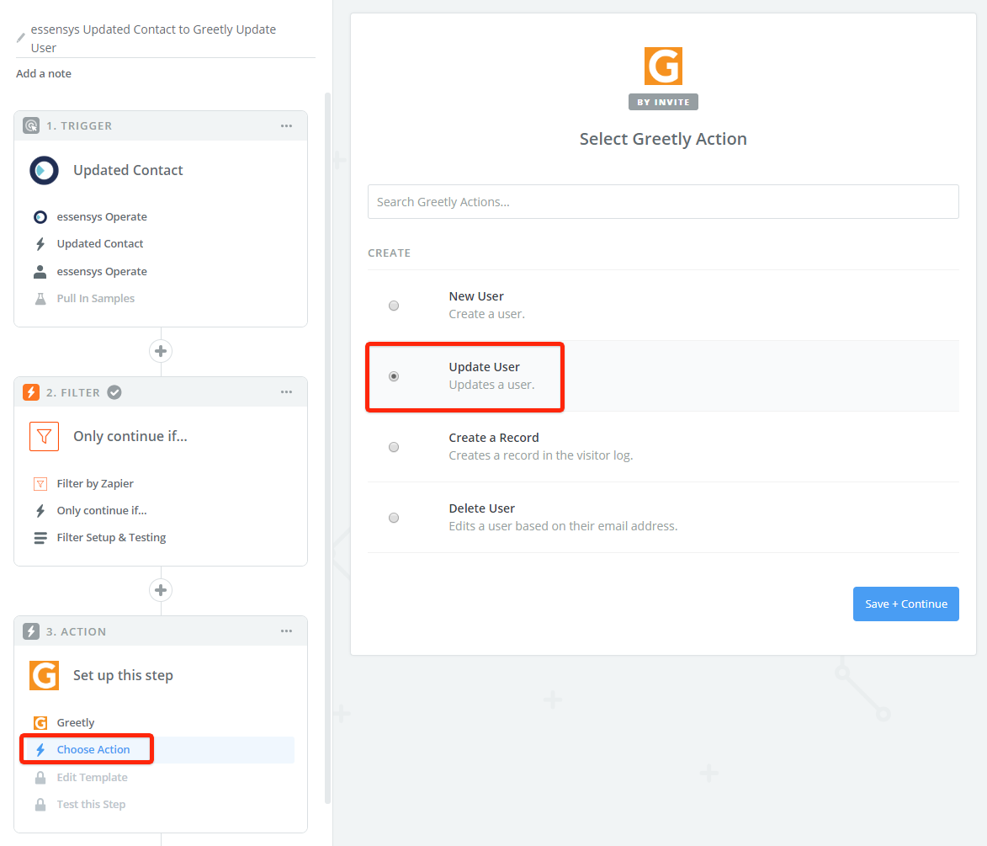Click the Updated Contact trigger heading
Screen dimensions: 987x846
[x=129, y=170]
